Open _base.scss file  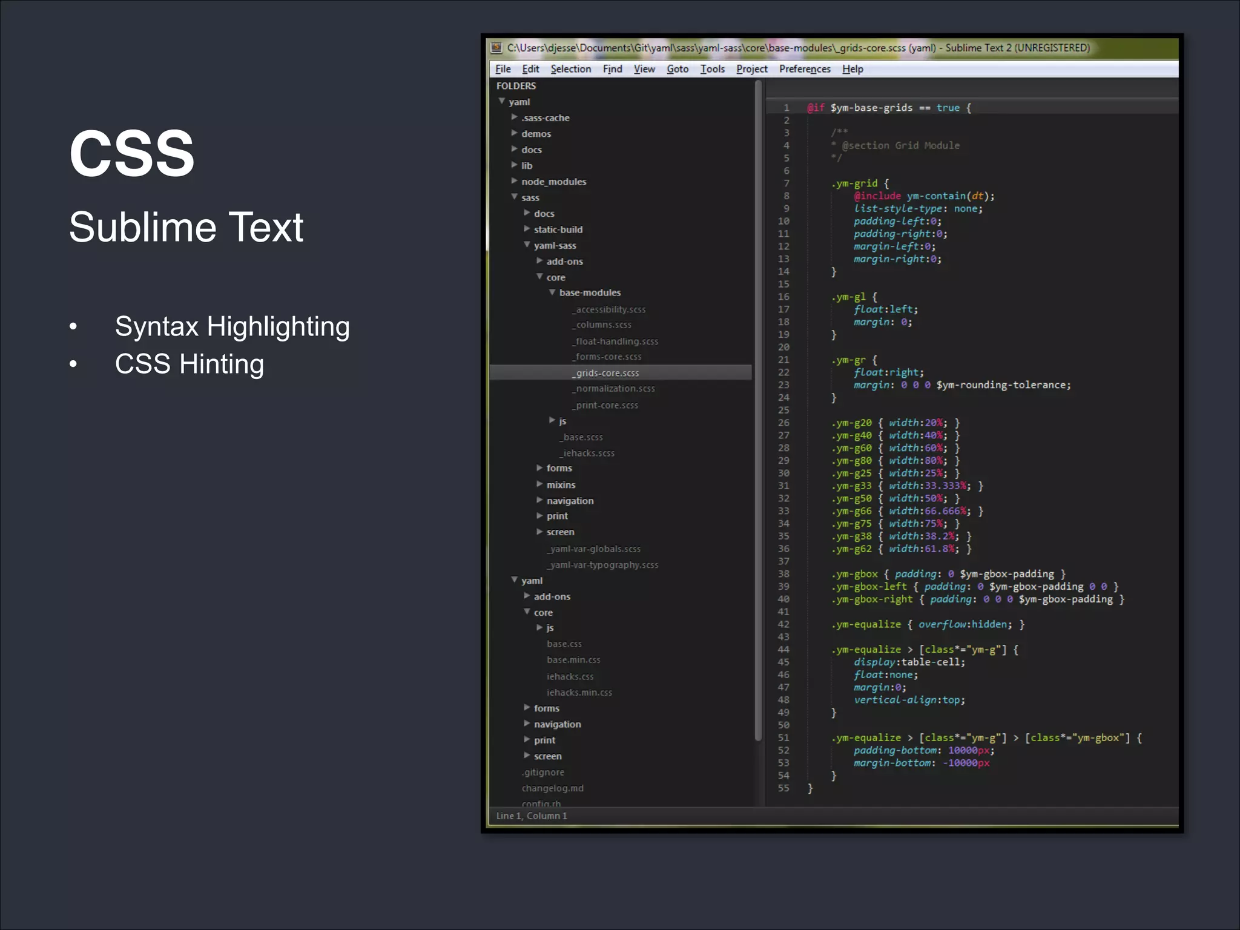click(581, 437)
